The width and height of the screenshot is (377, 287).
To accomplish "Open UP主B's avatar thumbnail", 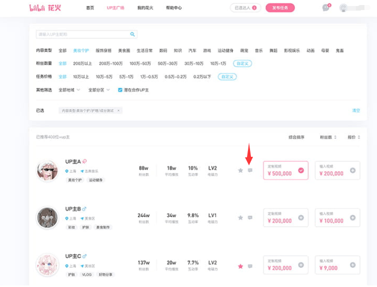I will click(x=47, y=218).
